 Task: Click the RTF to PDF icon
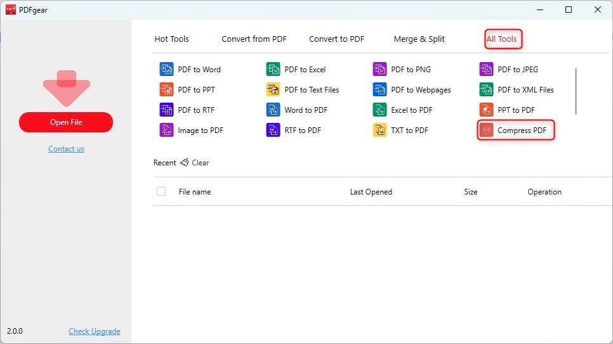pyautogui.click(x=274, y=131)
